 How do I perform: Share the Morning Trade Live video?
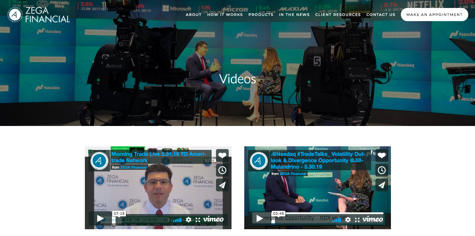click(222, 185)
